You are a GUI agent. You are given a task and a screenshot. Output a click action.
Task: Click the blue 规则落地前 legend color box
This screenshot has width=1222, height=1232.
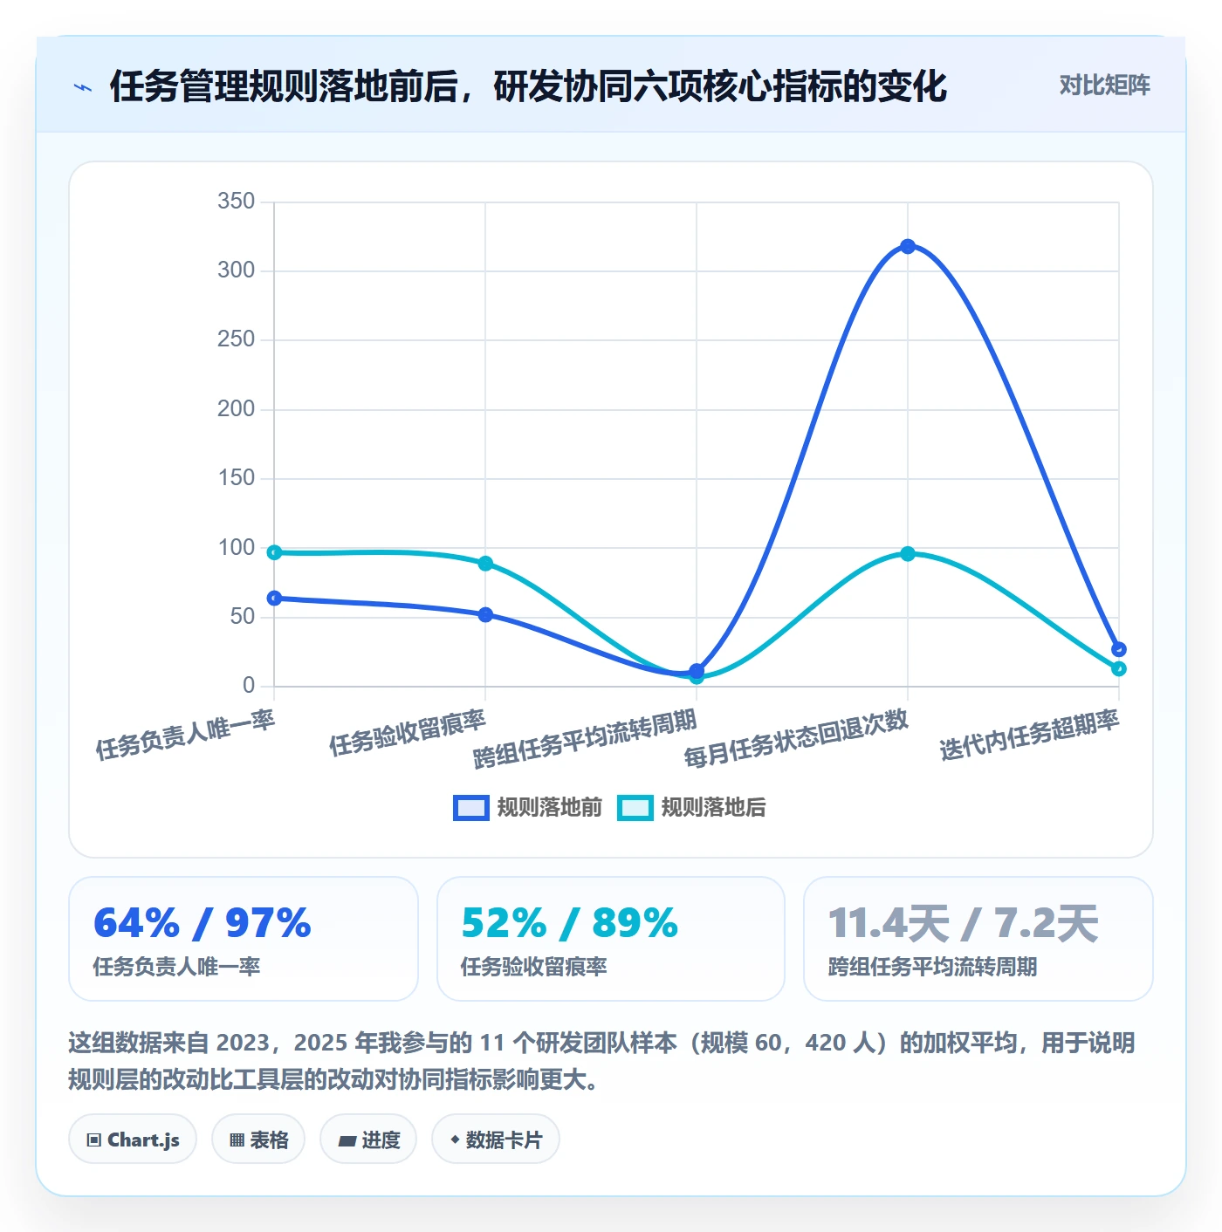click(x=471, y=808)
